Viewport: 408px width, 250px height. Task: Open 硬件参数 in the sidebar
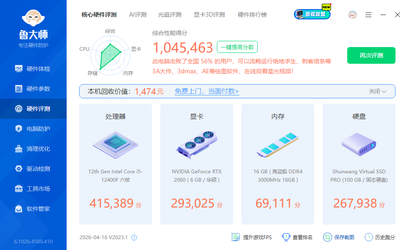tap(33, 89)
